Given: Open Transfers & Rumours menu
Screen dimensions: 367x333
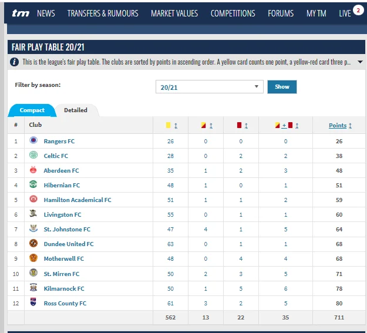Looking at the screenshot, I should point(103,13).
